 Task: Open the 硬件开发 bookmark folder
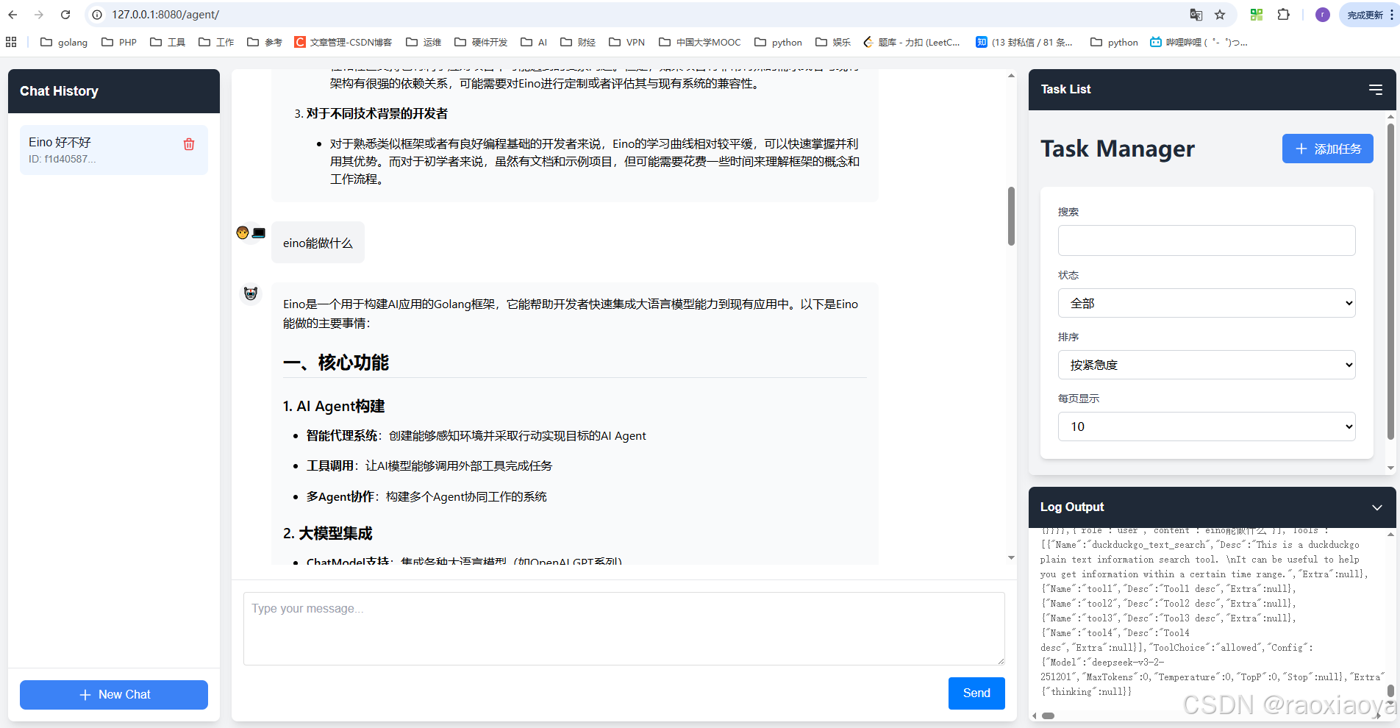(x=481, y=42)
